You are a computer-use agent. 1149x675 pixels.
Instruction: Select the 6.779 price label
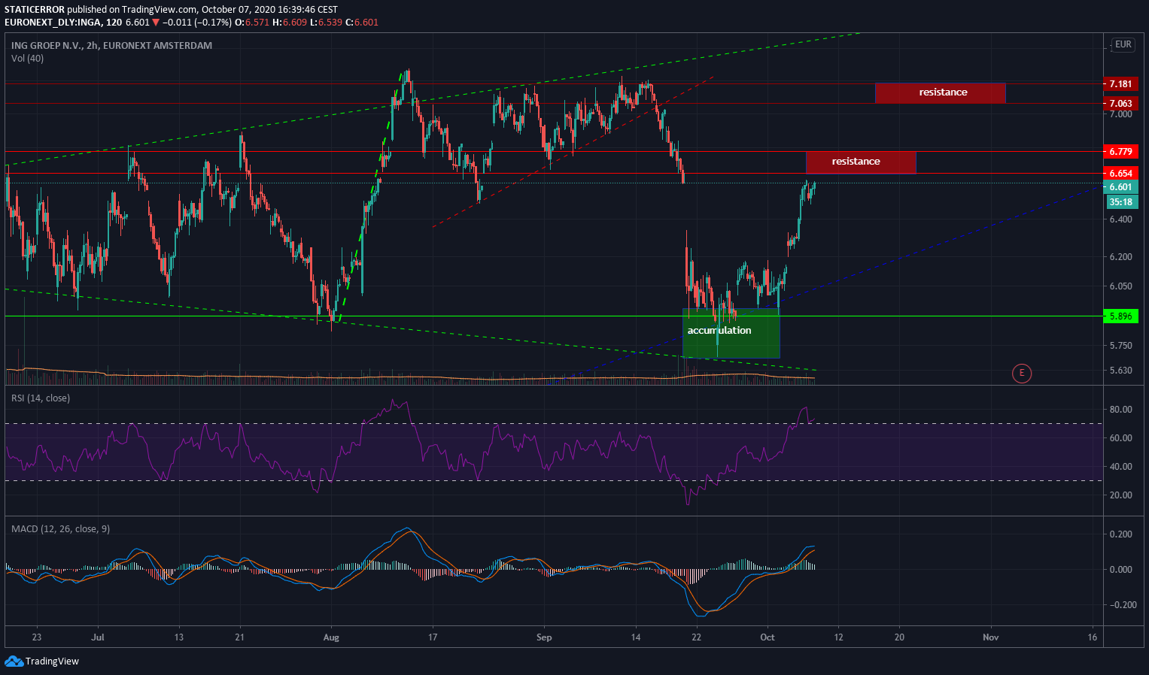[x=1120, y=152]
